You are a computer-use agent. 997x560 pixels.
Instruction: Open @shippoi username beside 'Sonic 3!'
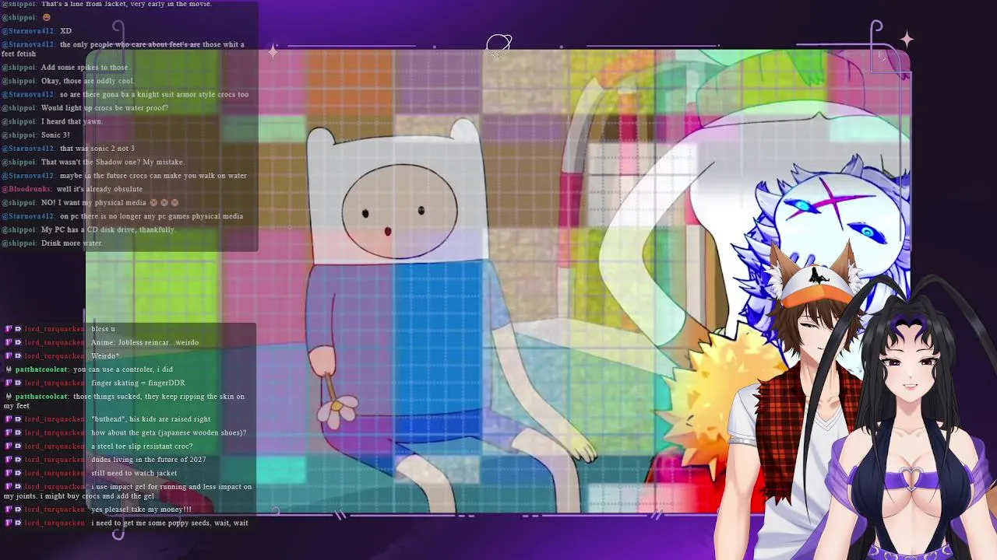[19, 135]
